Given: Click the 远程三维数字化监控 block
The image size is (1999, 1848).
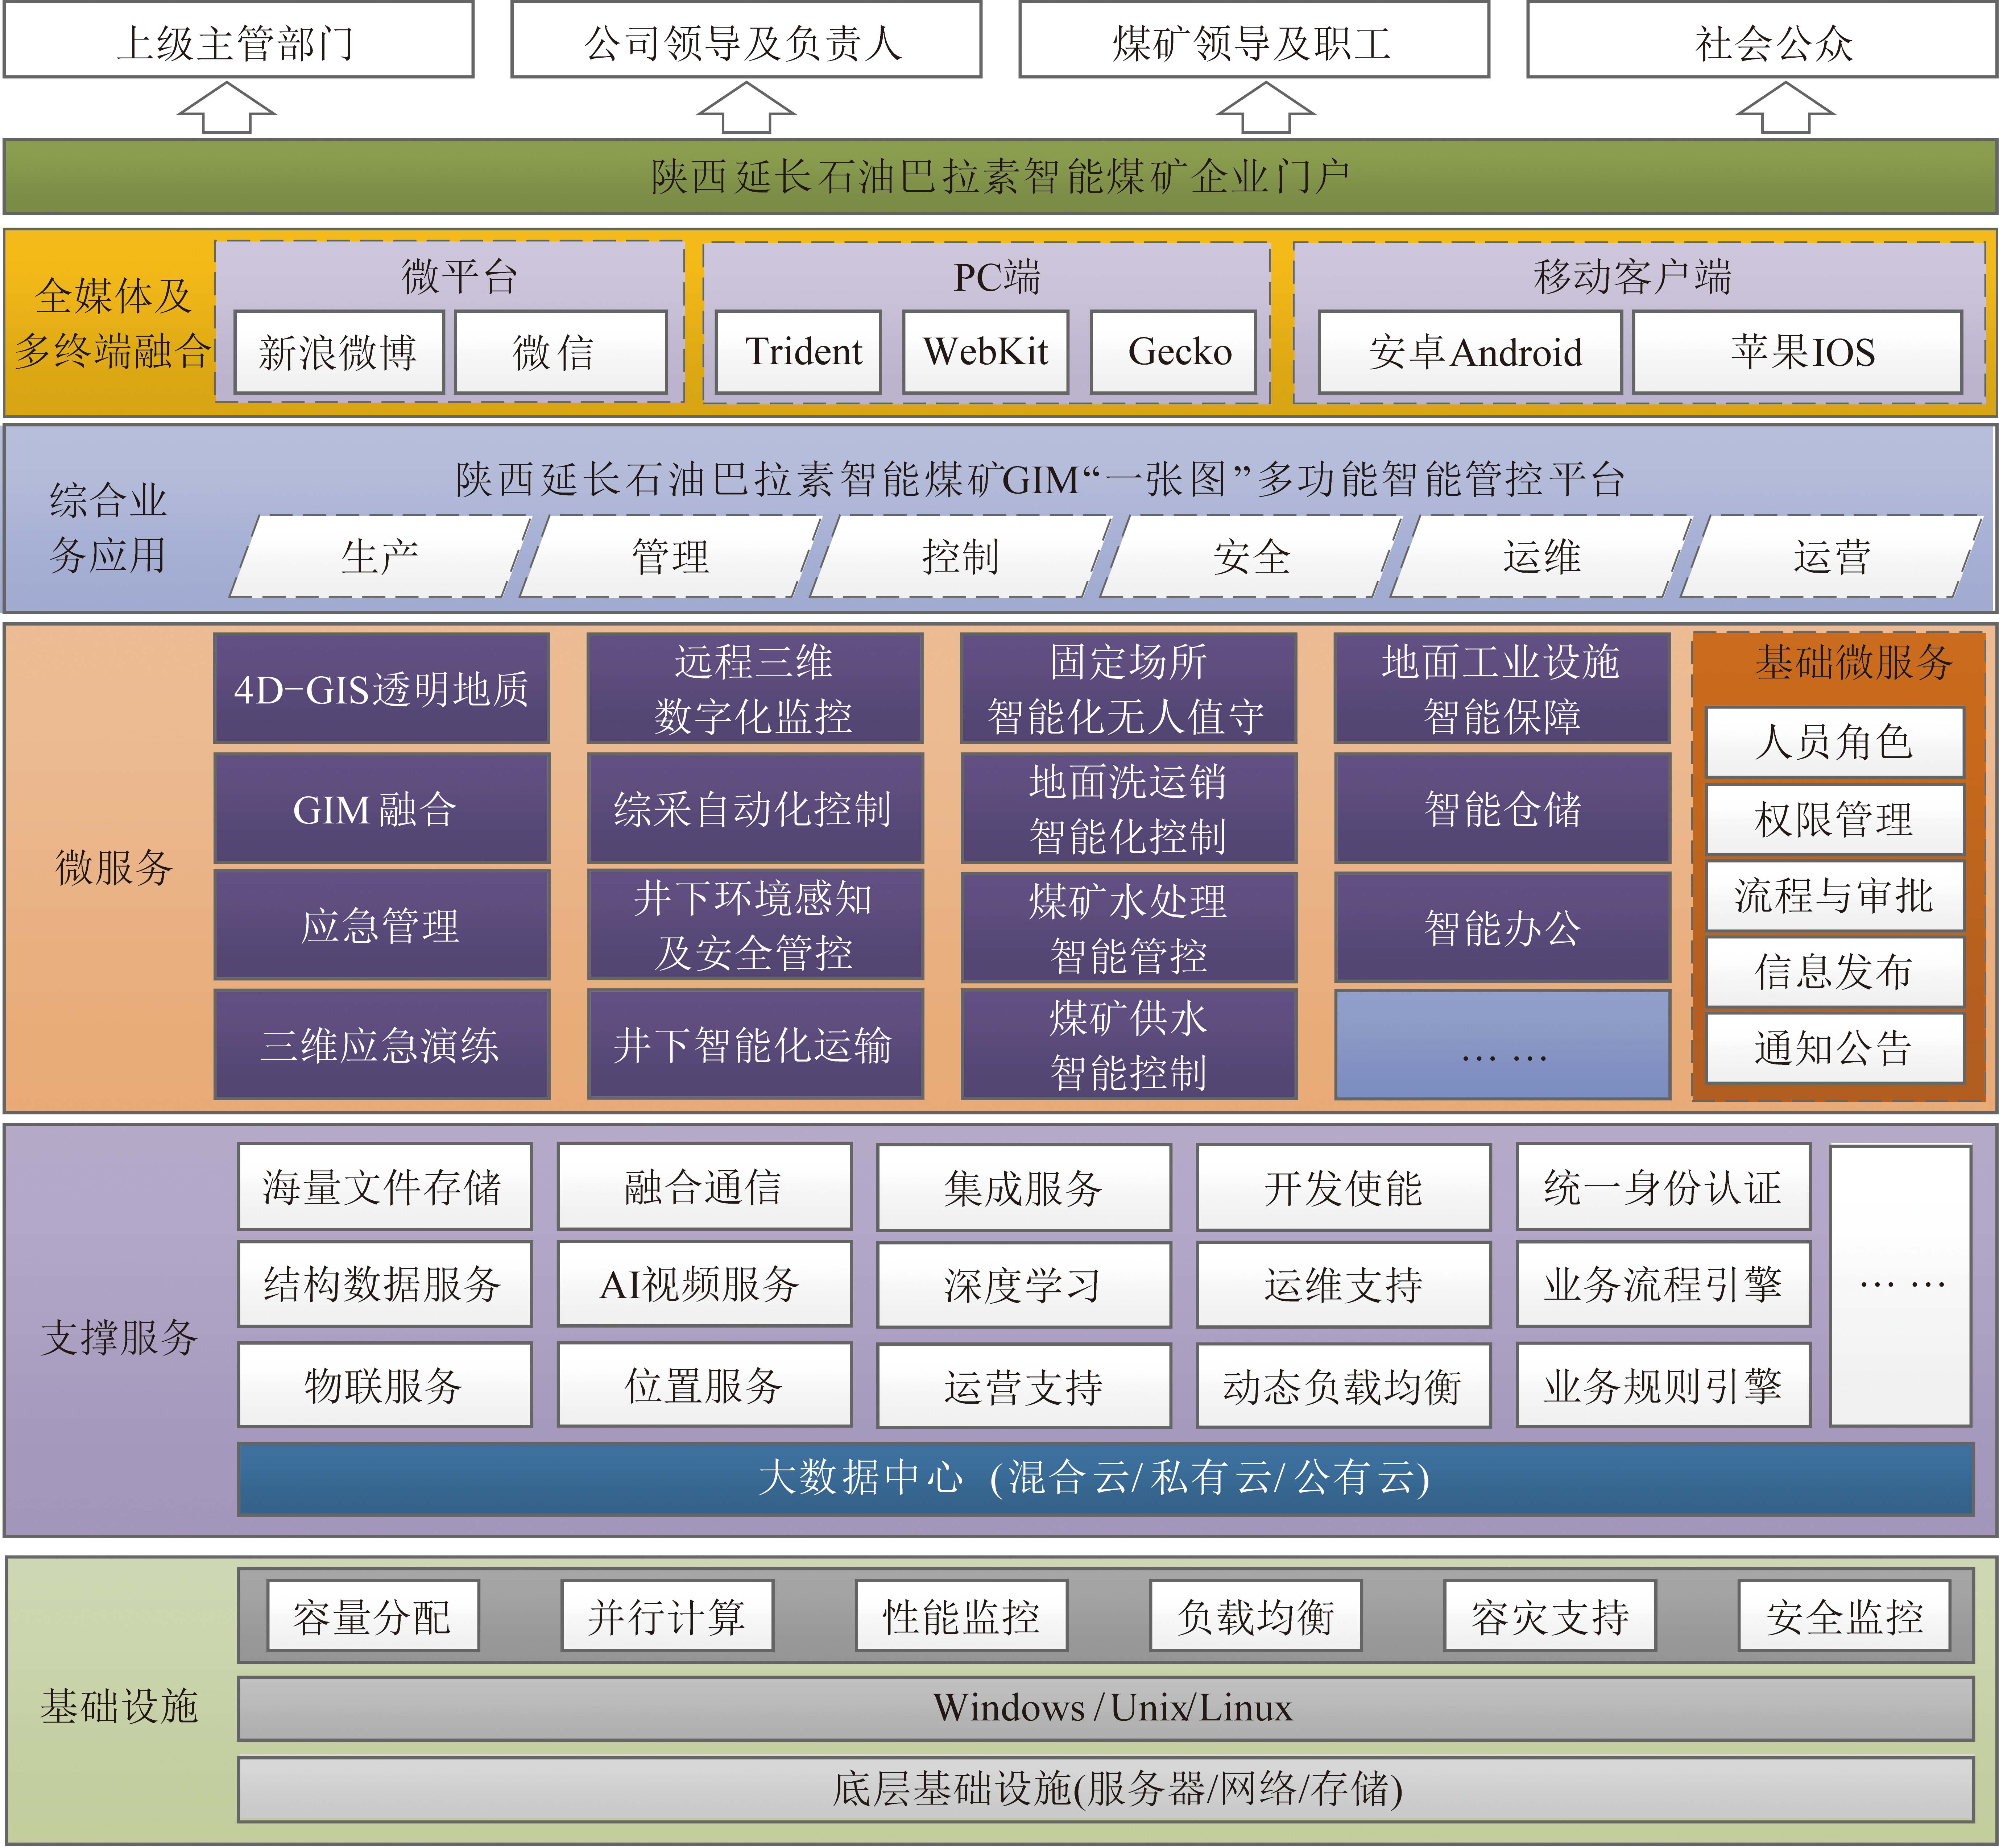Looking at the screenshot, I should pyautogui.click(x=756, y=688).
